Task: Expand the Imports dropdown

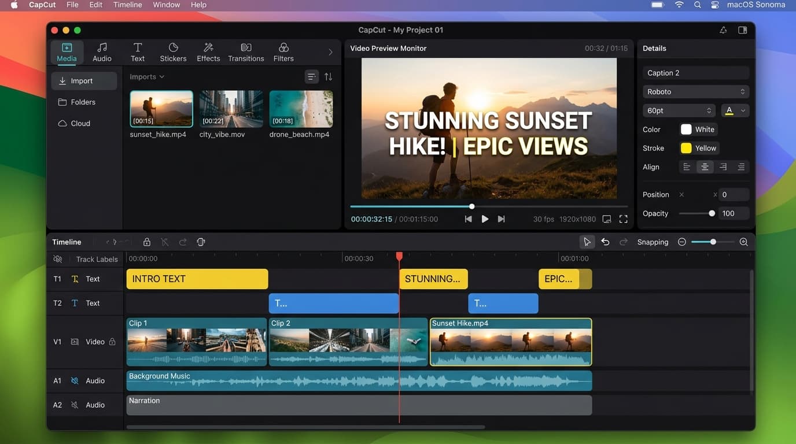Action: click(147, 76)
